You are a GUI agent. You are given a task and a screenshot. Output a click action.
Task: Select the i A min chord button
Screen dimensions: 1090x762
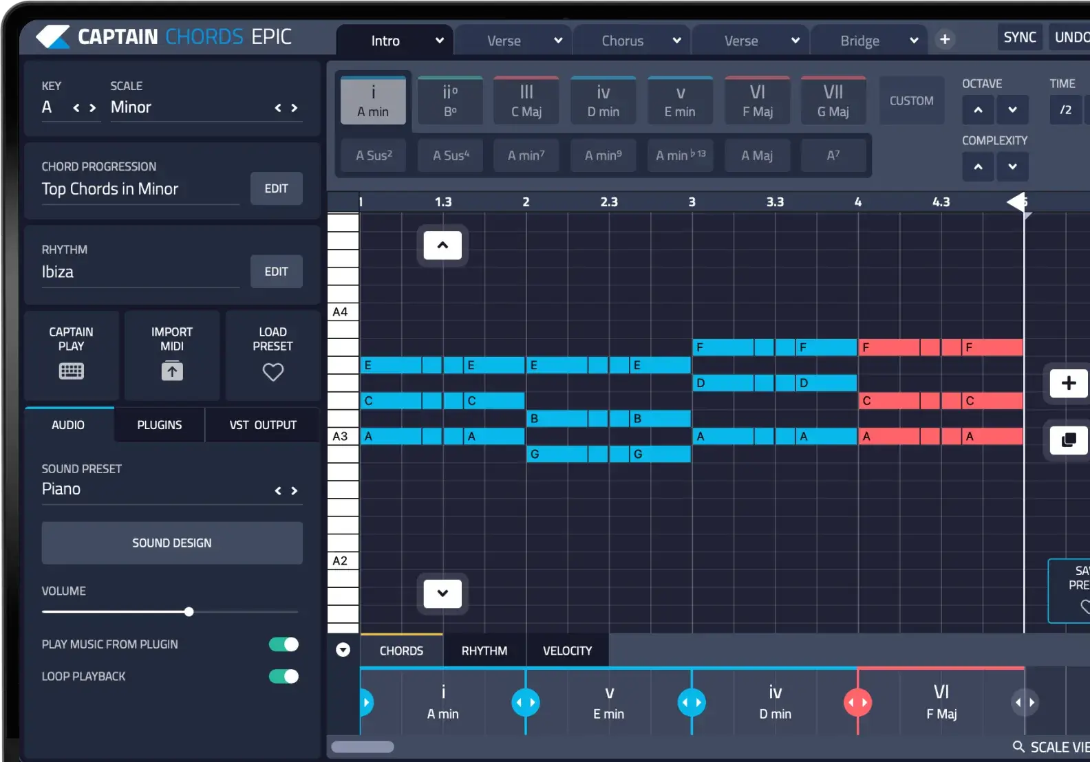[373, 100]
